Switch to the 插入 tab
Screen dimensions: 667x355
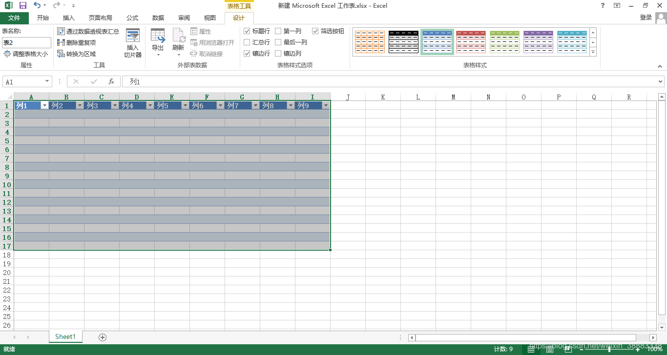pyautogui.click(x=69, y=18)
